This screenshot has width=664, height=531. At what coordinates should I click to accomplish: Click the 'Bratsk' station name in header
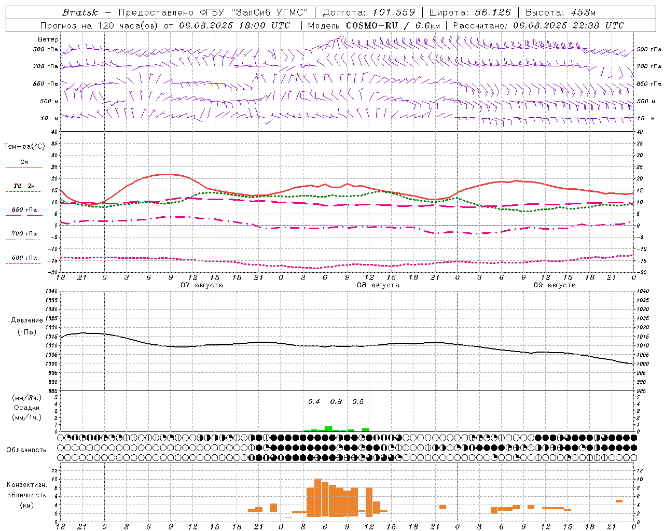80,12
